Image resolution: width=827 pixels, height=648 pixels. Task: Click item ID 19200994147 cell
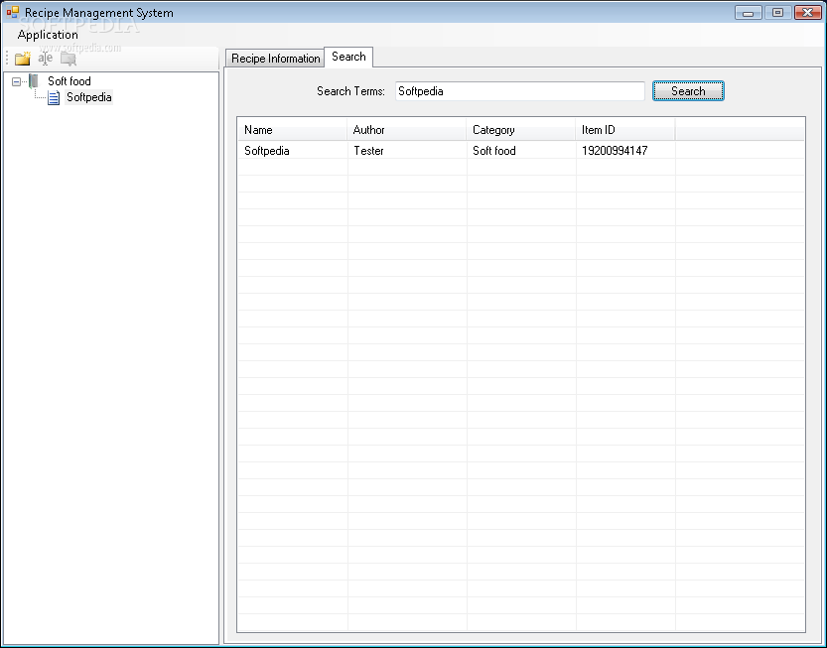pyautogui.click(x=615, y=151)
